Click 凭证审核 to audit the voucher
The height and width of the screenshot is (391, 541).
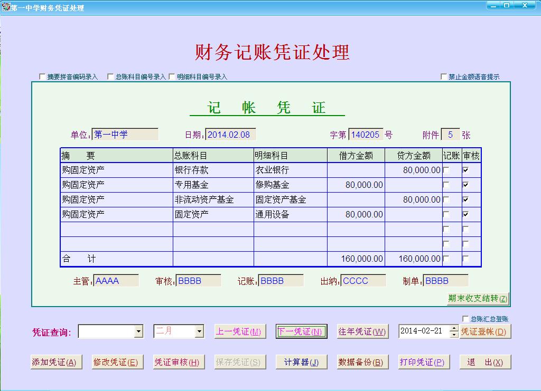pos(179,362)
